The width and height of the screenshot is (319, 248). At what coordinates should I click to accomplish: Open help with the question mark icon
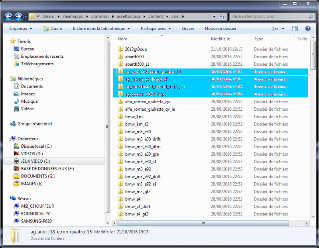point(307,28)
